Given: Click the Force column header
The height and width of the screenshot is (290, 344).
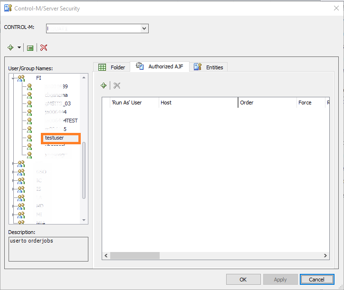Looking at the screenshot, I should (x=311, y=103).
